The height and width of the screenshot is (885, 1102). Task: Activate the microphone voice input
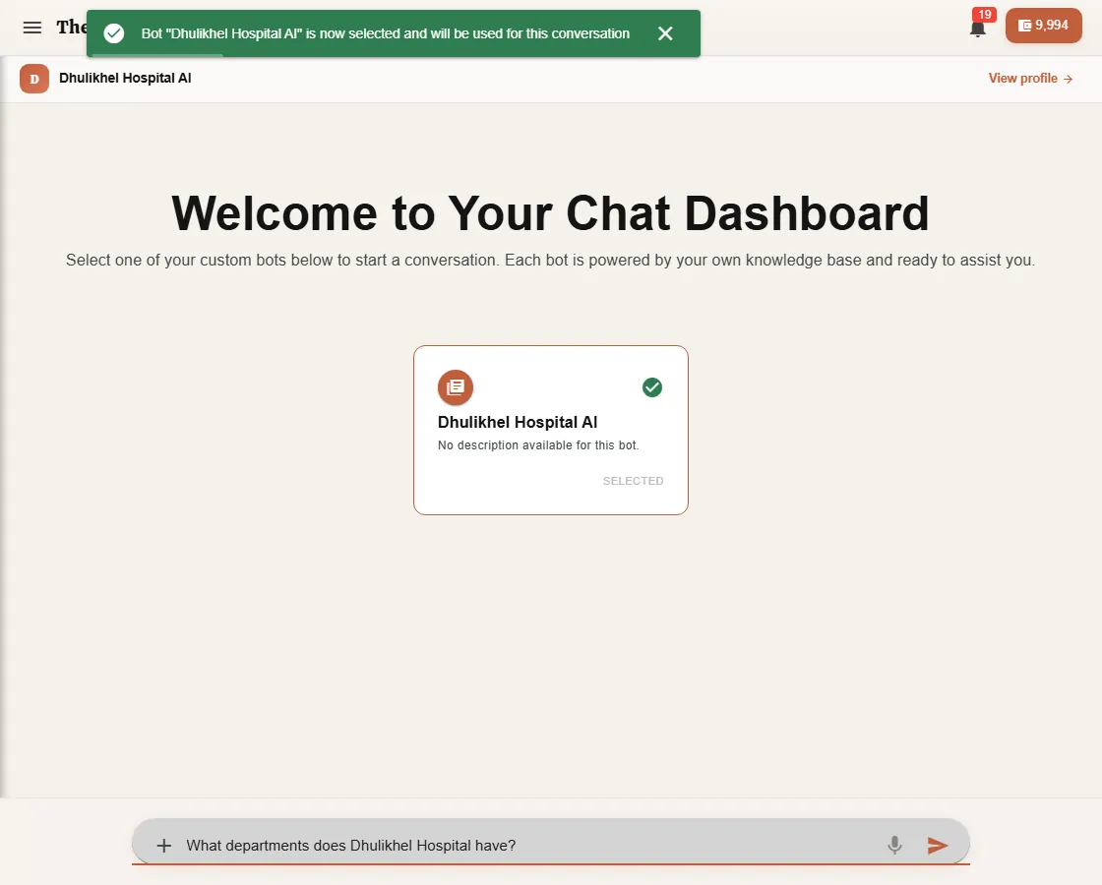tap(894, 845)
